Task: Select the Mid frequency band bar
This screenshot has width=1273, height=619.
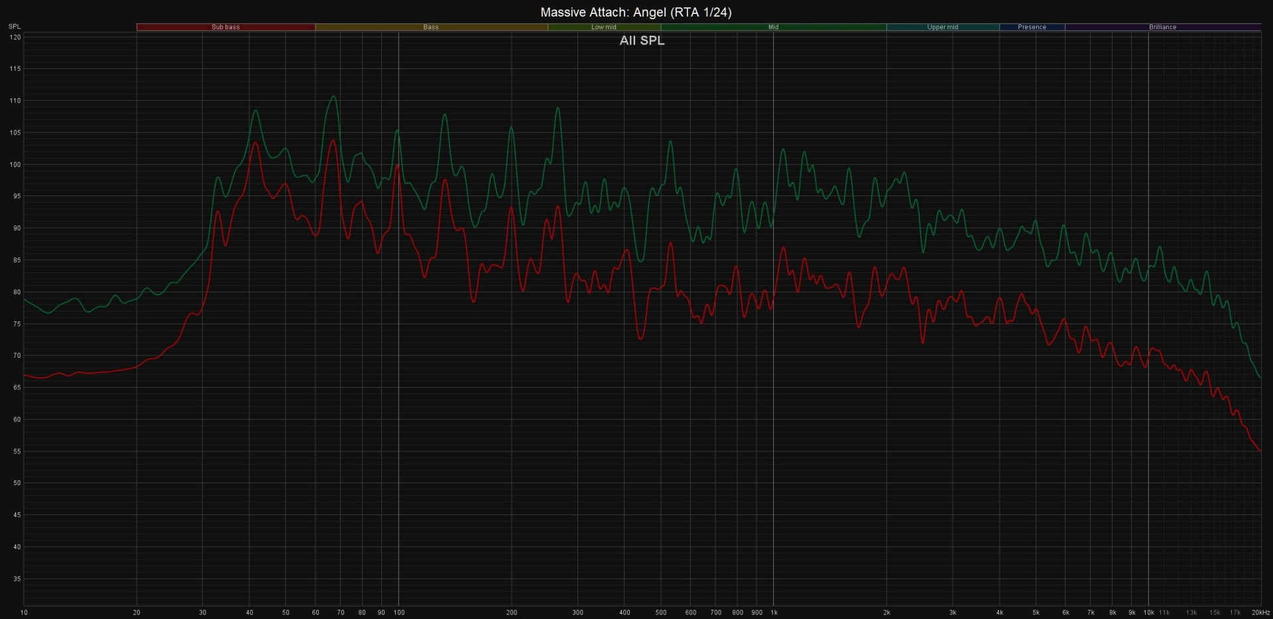Action: [773, 27]
